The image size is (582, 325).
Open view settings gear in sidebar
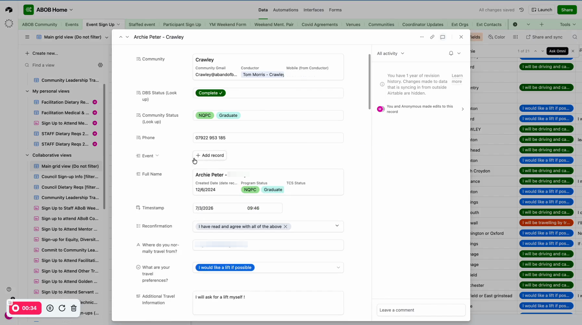coord(100,65)
